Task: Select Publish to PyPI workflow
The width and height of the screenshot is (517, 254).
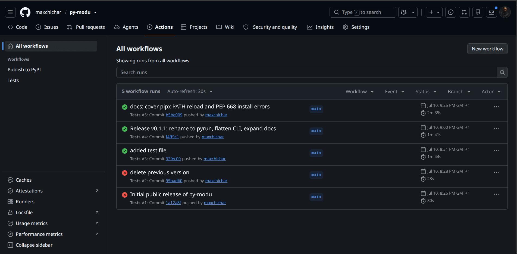Action: click(x=24, y=70)
